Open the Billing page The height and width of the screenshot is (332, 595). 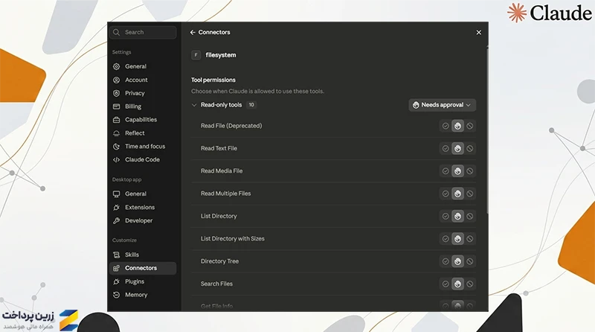pyautogui.click(x=143, y=106)
